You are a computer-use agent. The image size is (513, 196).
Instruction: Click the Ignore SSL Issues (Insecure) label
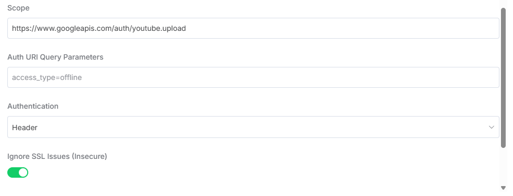[x=57, y=156]
